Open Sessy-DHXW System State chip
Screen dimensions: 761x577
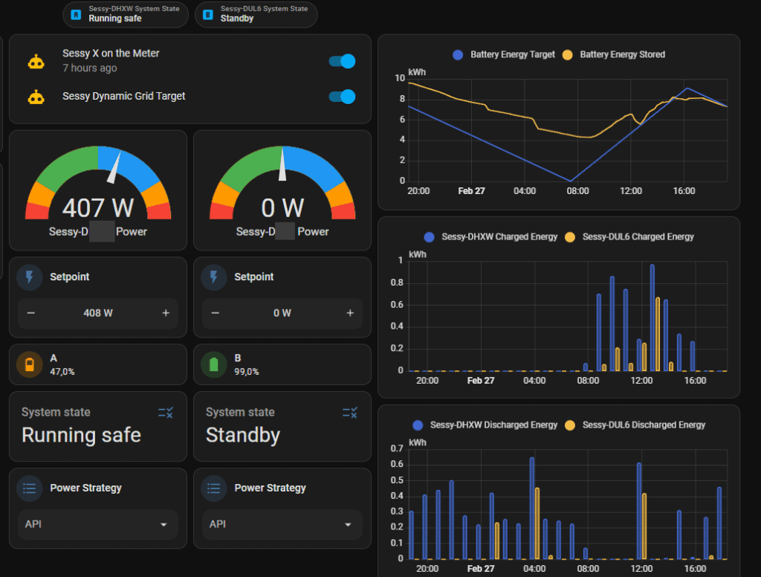coord(126,14)
